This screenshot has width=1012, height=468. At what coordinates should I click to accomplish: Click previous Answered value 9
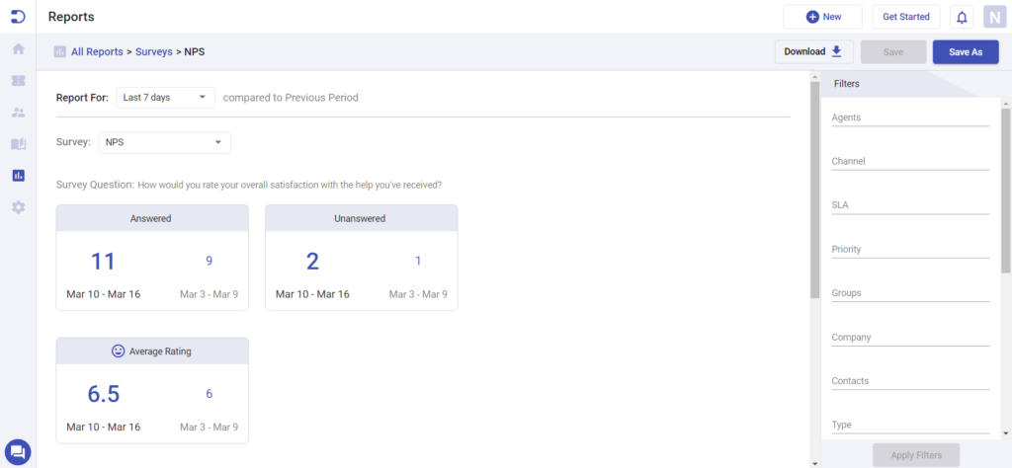(210, 261)
